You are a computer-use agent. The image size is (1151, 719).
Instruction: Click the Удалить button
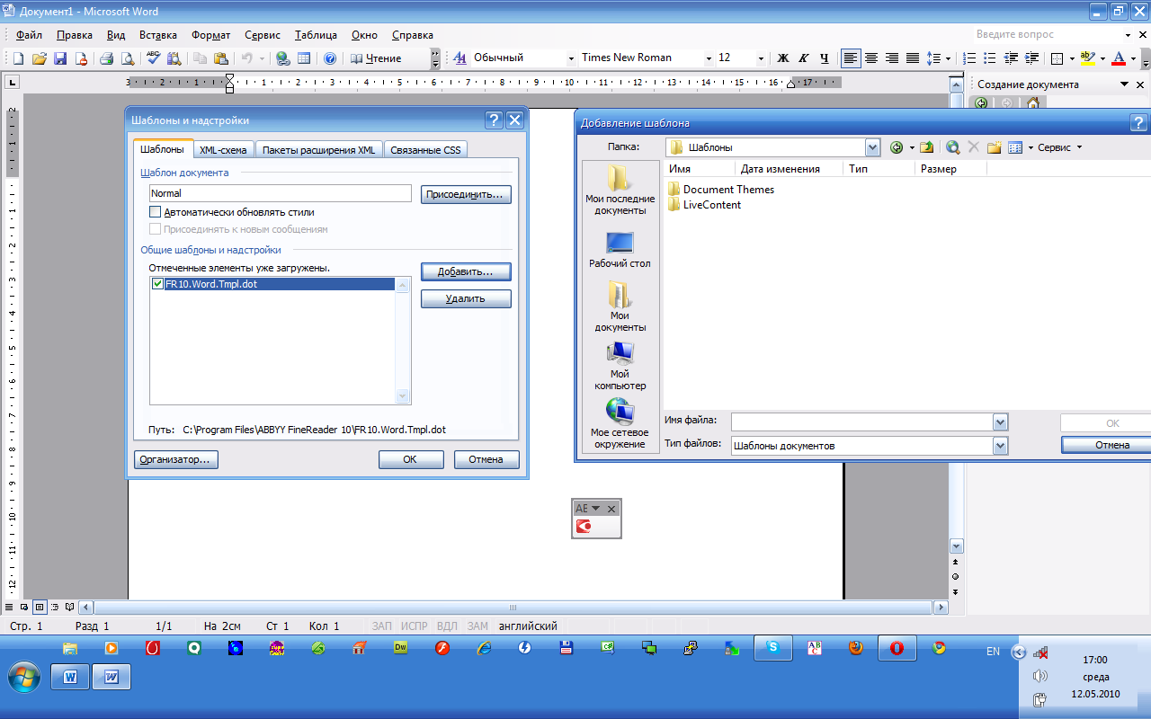(466, 299)
